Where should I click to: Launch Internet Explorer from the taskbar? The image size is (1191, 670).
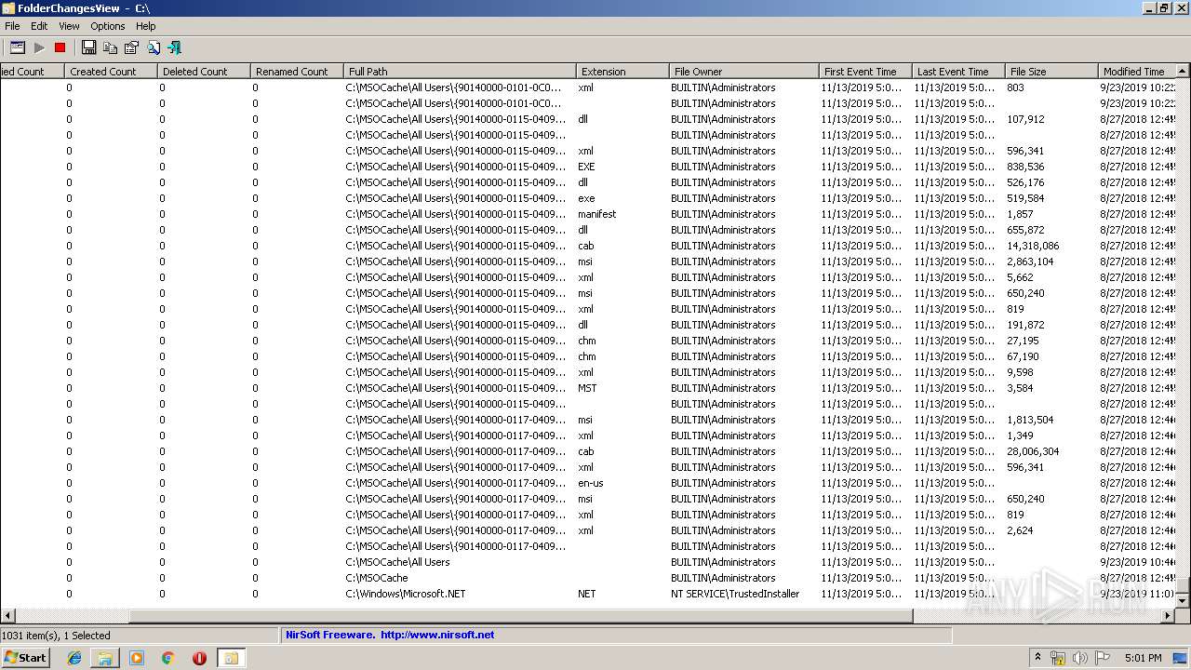pyautogui.click(x=74, y=658)
